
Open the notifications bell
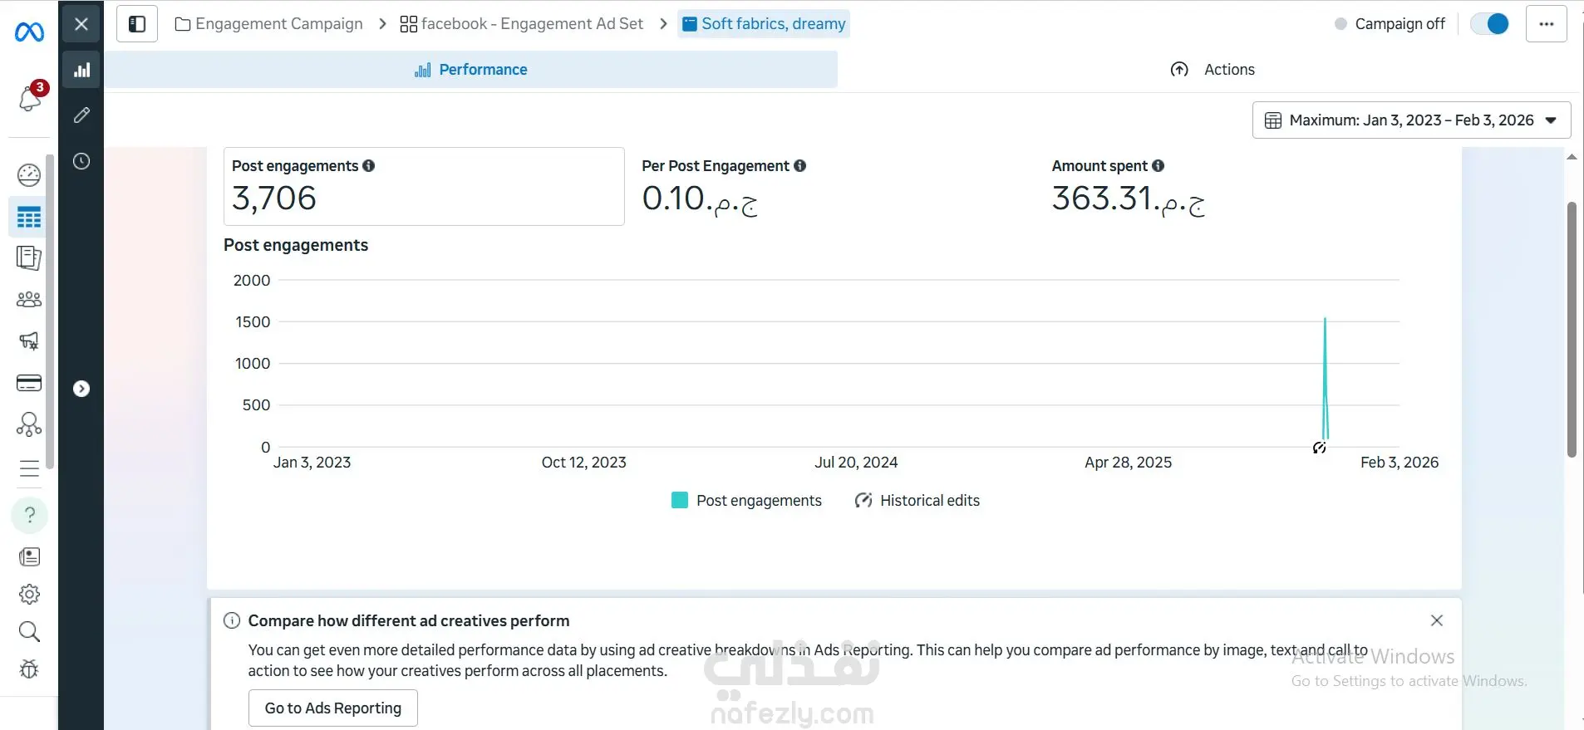(x=30, y=99)
